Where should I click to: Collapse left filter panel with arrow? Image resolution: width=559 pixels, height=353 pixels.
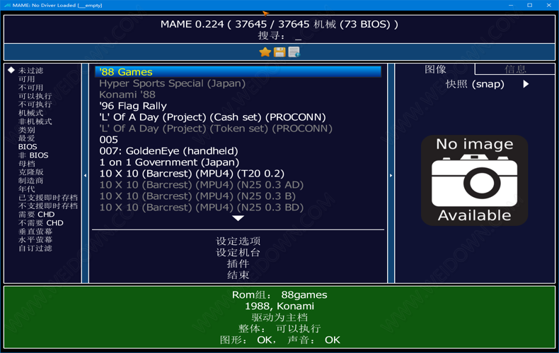tap(85, 175)
